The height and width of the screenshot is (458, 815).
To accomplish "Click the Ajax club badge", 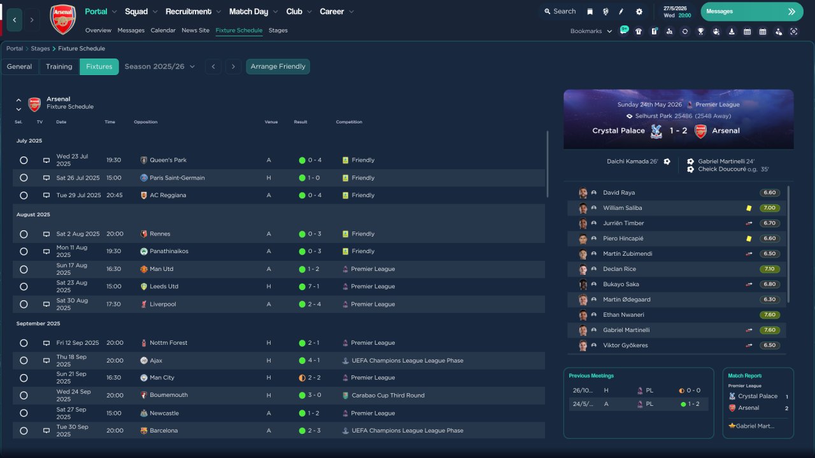I will point(144,361).
